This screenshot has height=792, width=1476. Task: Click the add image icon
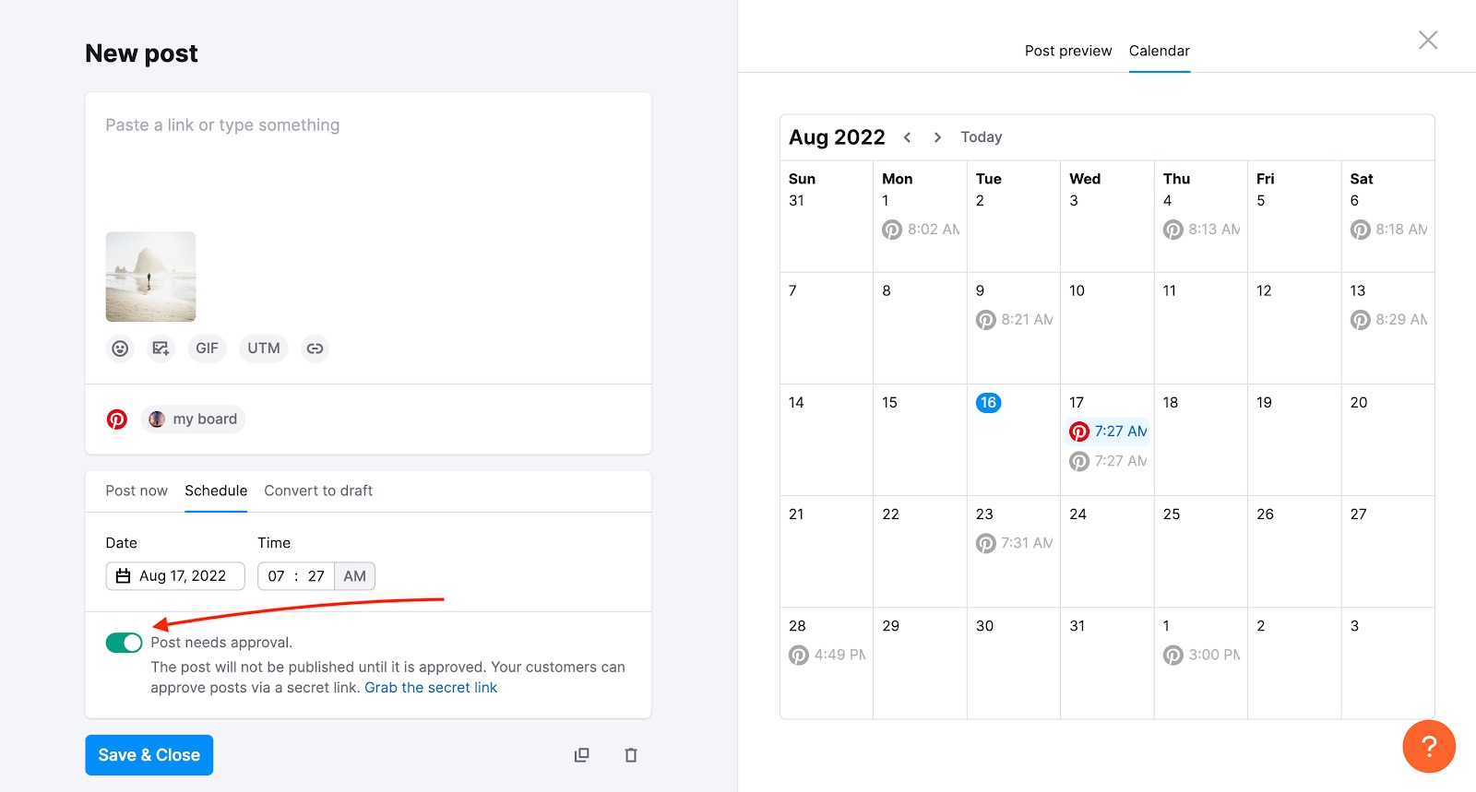(161, 348)
